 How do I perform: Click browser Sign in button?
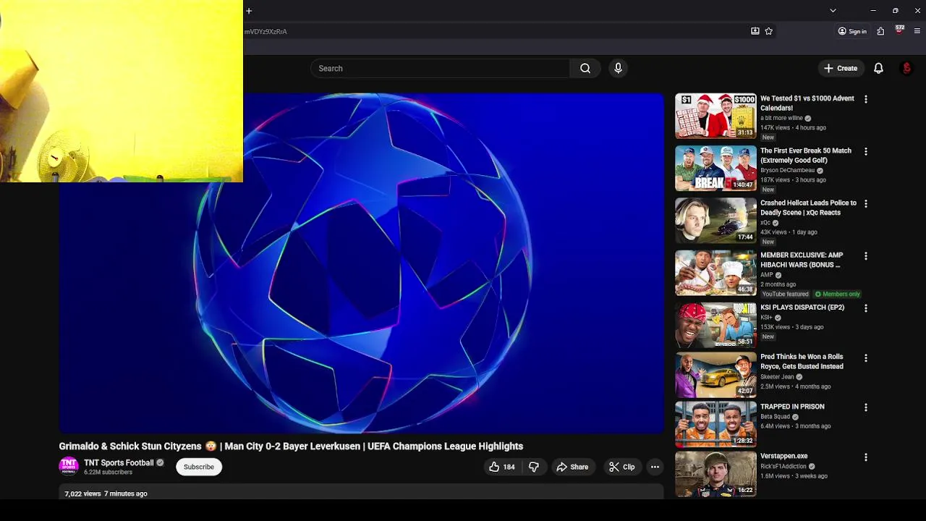click(852, 31)
